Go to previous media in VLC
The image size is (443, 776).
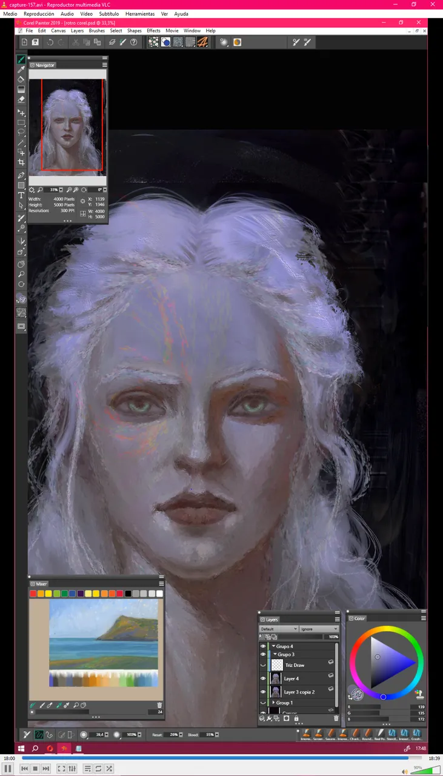(25, 768)
